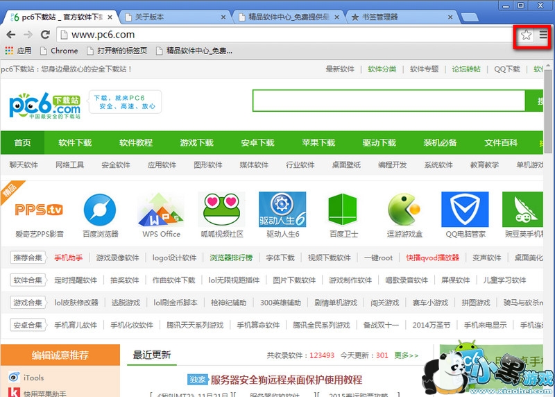Click the pc6.com site logo
This screenshot has width=555, height=397.
(x=44, y=105)
